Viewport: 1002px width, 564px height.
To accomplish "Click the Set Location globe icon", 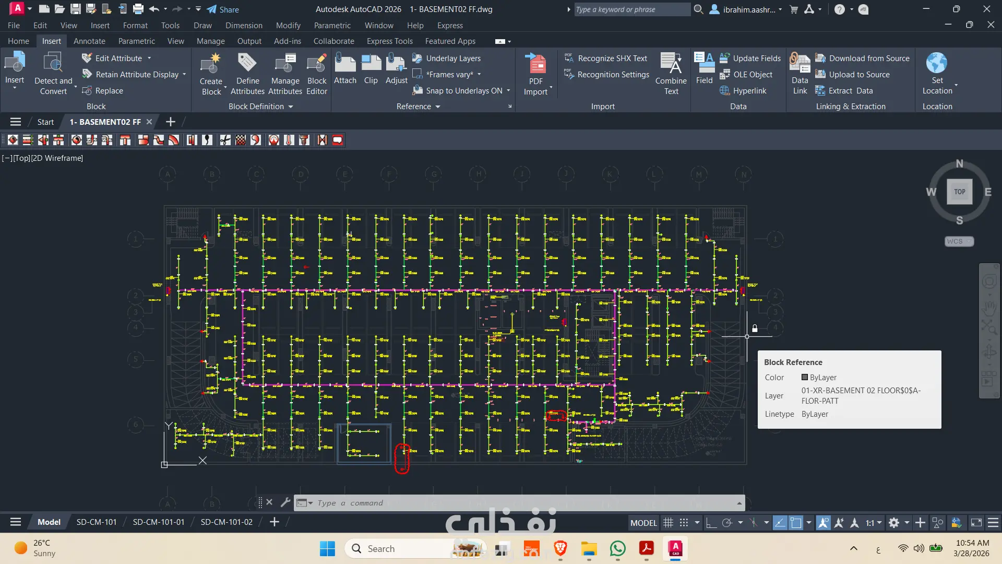I will [937, 64].
